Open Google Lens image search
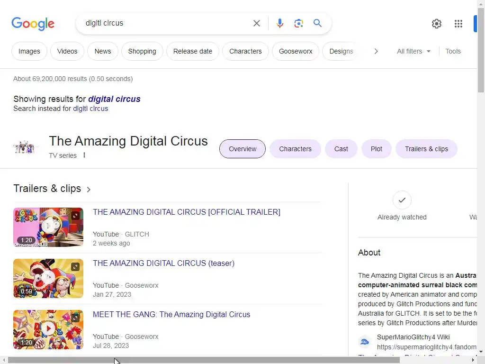 coord(298,23)
